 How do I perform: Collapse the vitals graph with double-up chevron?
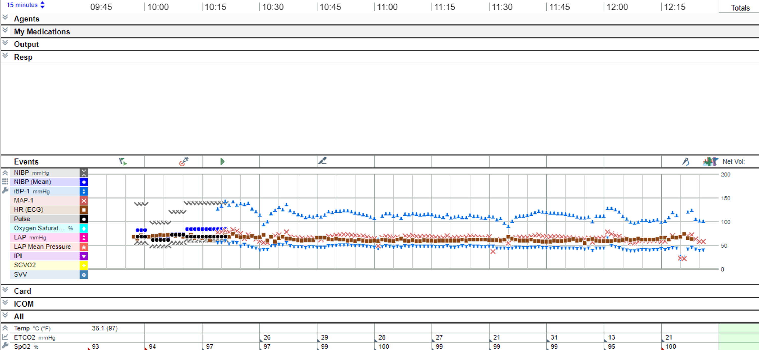5,173
